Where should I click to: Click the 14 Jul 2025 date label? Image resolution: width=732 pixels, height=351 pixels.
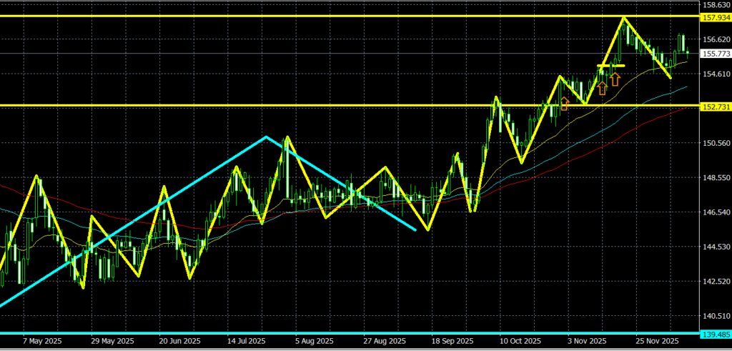point(247,342)
